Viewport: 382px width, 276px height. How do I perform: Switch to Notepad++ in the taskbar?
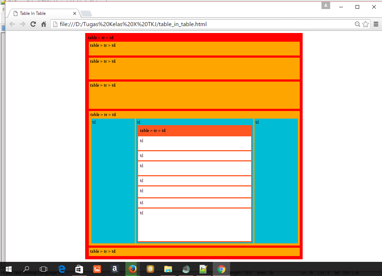coord(203,269)
